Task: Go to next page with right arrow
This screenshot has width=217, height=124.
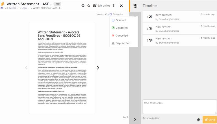Action: (98, 68)
